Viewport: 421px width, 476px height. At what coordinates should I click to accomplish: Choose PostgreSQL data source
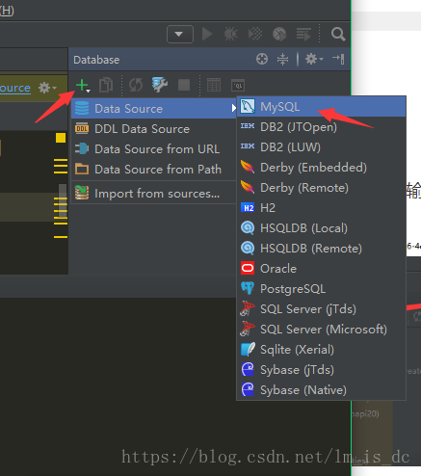point(322,289)
